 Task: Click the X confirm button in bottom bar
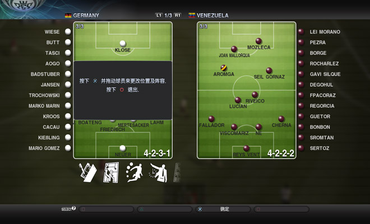click(x=223, y=209)
